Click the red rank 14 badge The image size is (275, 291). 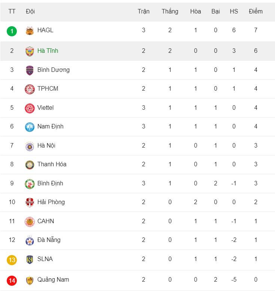point(12,280)
